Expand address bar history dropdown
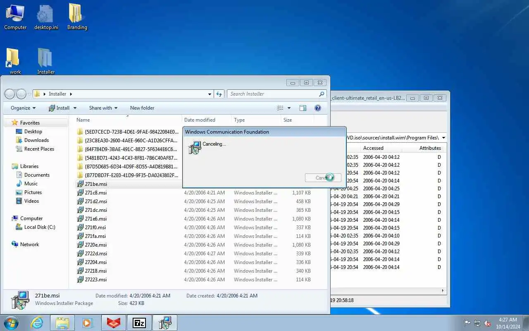 210,94
